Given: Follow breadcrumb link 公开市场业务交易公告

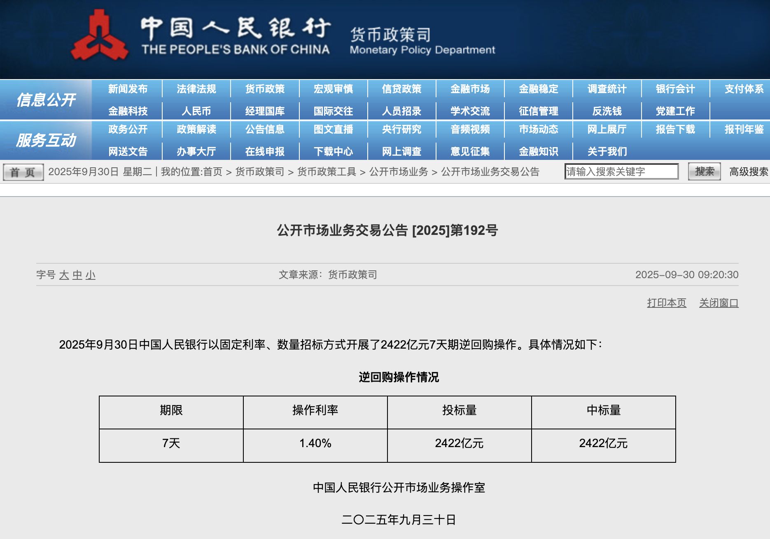Looking at the screenshot, I should pyautogui.click(x=490, y=172).
